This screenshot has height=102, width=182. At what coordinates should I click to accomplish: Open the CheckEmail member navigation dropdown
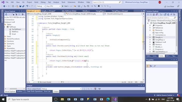click(123, 14)
